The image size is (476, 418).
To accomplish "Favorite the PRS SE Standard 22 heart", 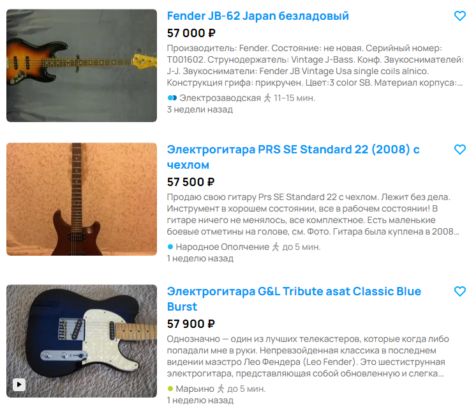I will (x=459, y=150).
